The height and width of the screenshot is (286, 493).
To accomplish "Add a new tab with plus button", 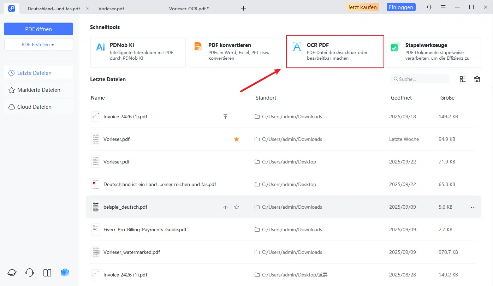I will (x=243, y=8).
